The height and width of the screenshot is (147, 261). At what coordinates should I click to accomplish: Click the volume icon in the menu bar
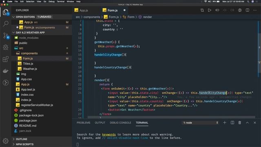[210, 2]
